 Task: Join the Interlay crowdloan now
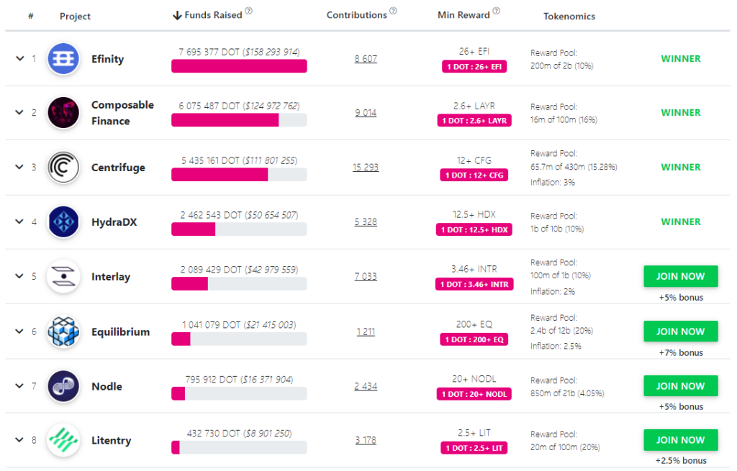coord(680,276)
